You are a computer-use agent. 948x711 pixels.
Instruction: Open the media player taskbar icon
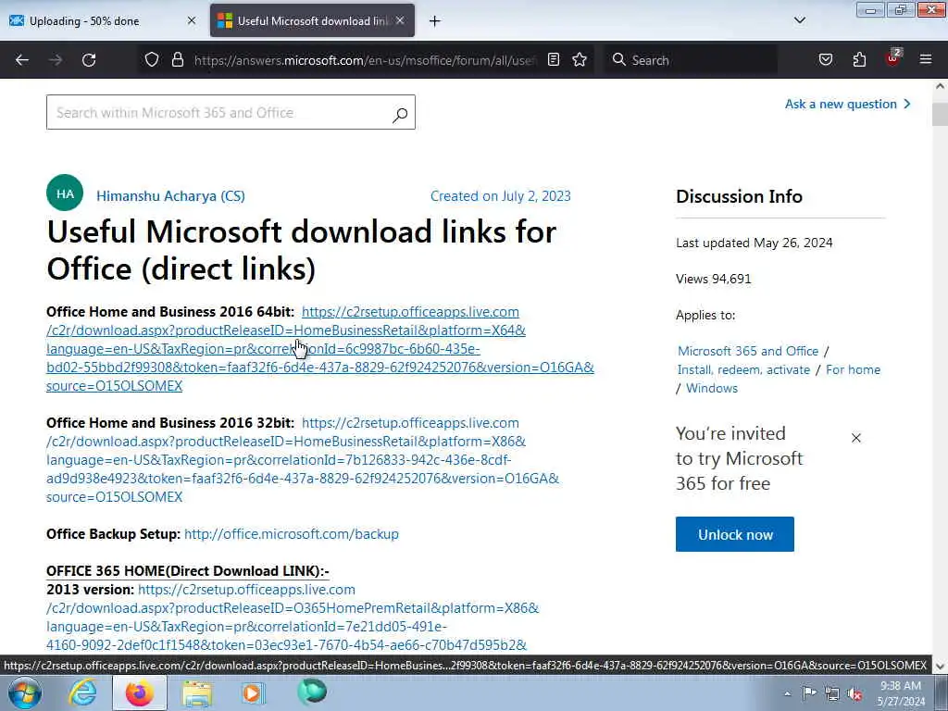pyautogui.click(x=253, y=692)
